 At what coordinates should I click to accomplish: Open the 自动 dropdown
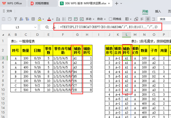click(x=101, y=19)
